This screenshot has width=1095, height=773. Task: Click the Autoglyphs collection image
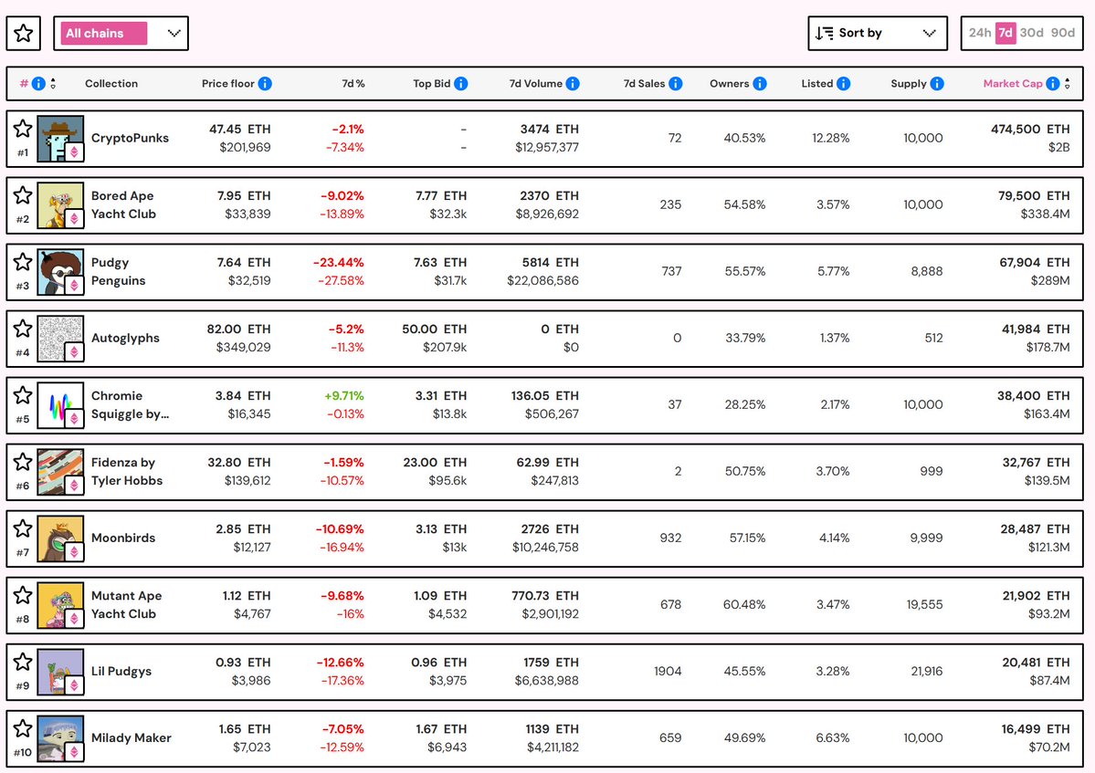click(x=61, y=339)
